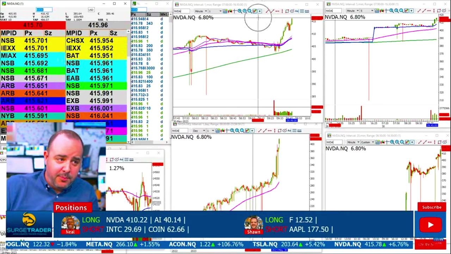The image size is (451, 254).
Task: Select the CHSX 415.954 ask row
Action: pos(96,41)
